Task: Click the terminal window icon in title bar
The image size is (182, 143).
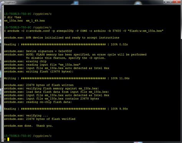Action: 3,2
